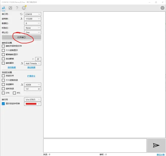166x156 pixels.
Task: Open the help question mark icon
Action: click(x=17, y=8)
